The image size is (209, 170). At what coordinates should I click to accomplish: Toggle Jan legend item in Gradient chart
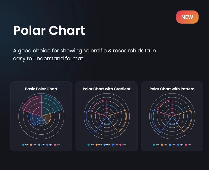click(91, 145)
